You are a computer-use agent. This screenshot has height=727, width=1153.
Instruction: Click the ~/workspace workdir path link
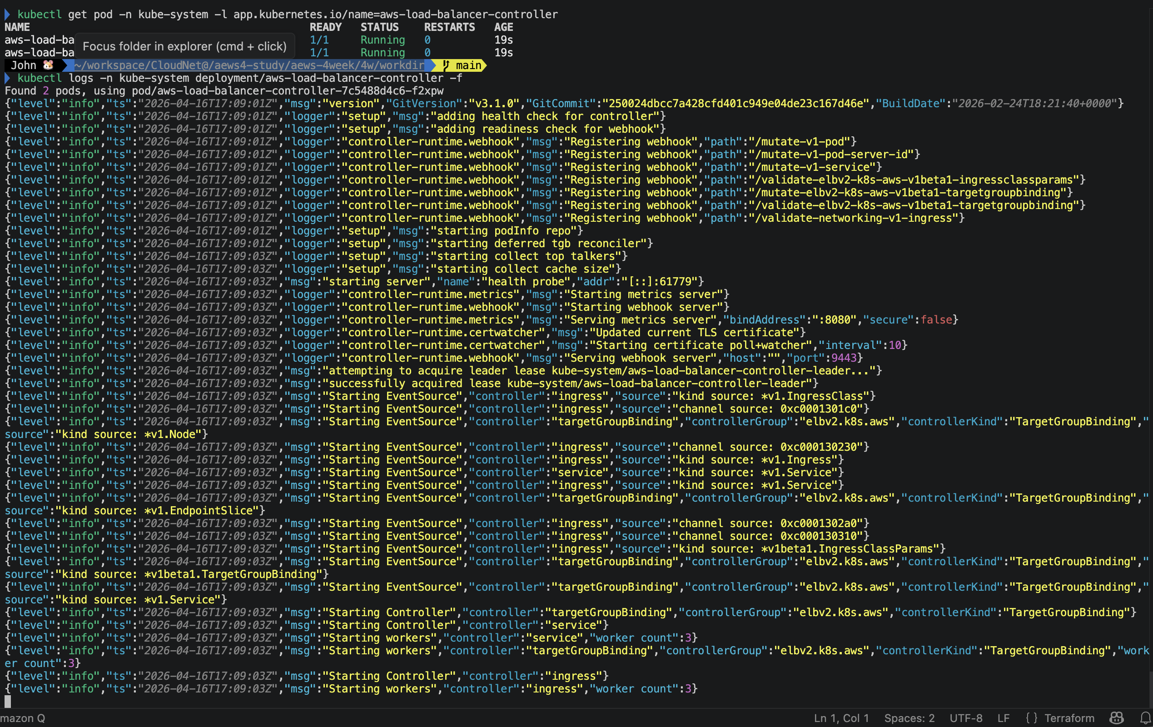[x=249, y=65]
